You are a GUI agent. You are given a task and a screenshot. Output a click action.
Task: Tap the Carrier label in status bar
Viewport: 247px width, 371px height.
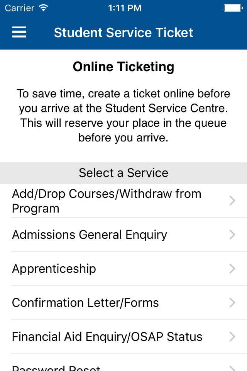click(20, 8)
